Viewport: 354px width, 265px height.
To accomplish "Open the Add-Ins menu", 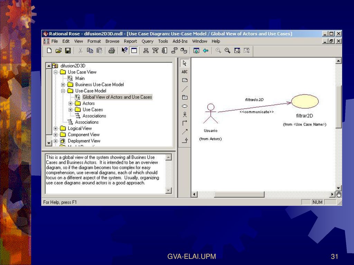I will pos(180,41).
